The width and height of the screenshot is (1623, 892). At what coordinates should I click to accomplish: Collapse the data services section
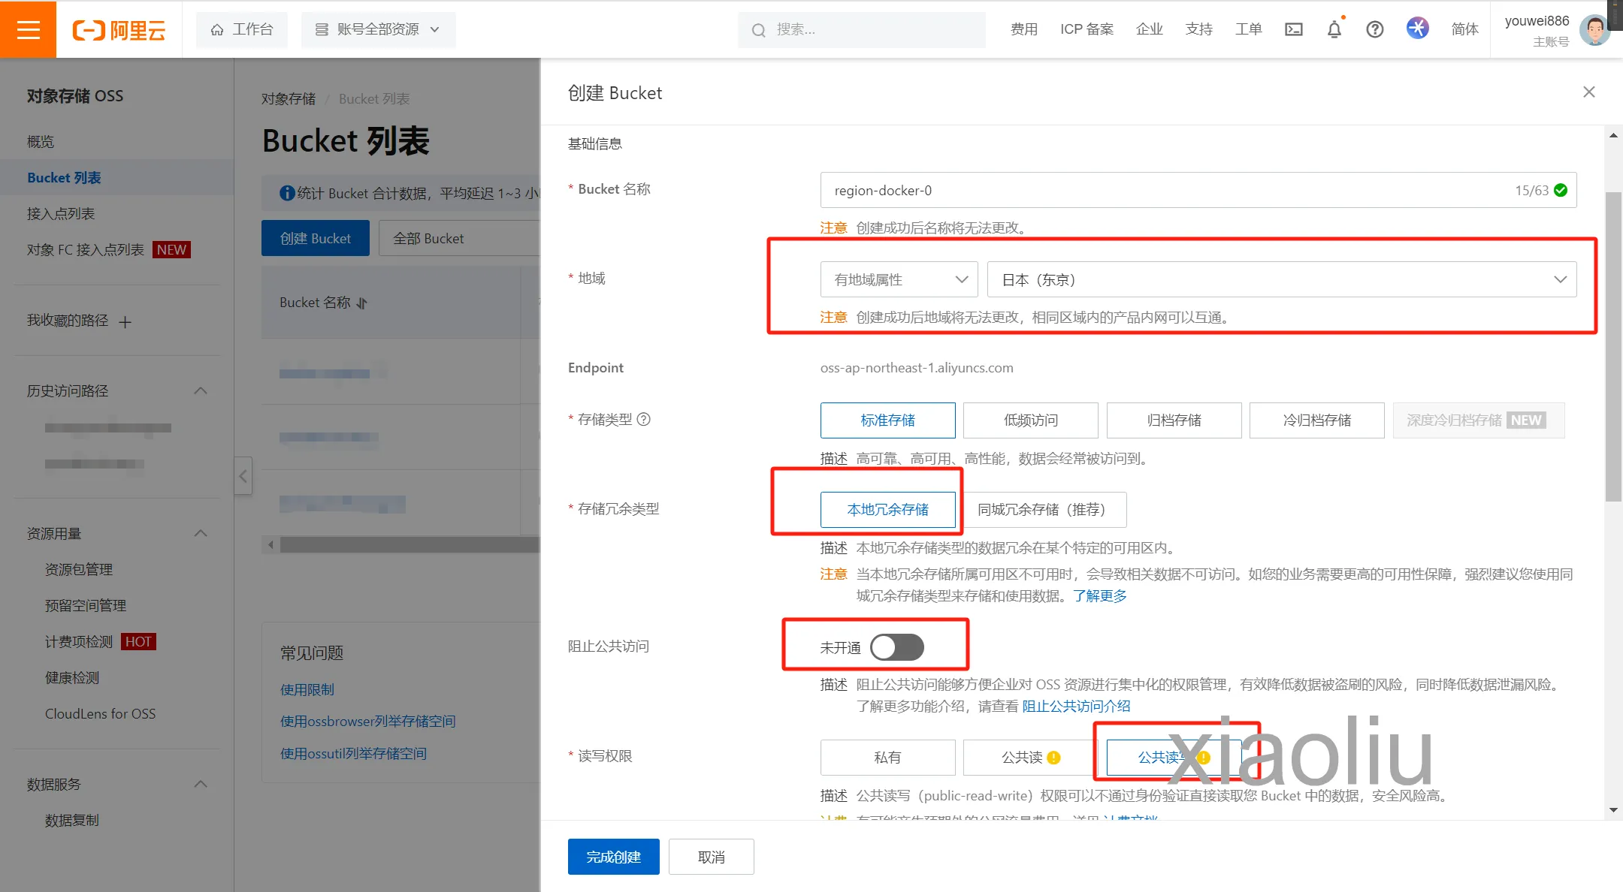point(201,784)
